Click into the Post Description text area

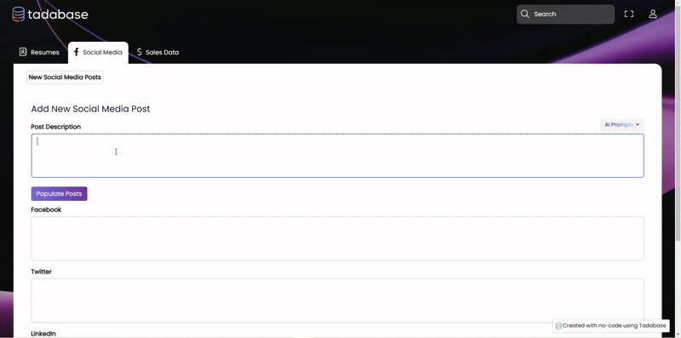[337, 156]
